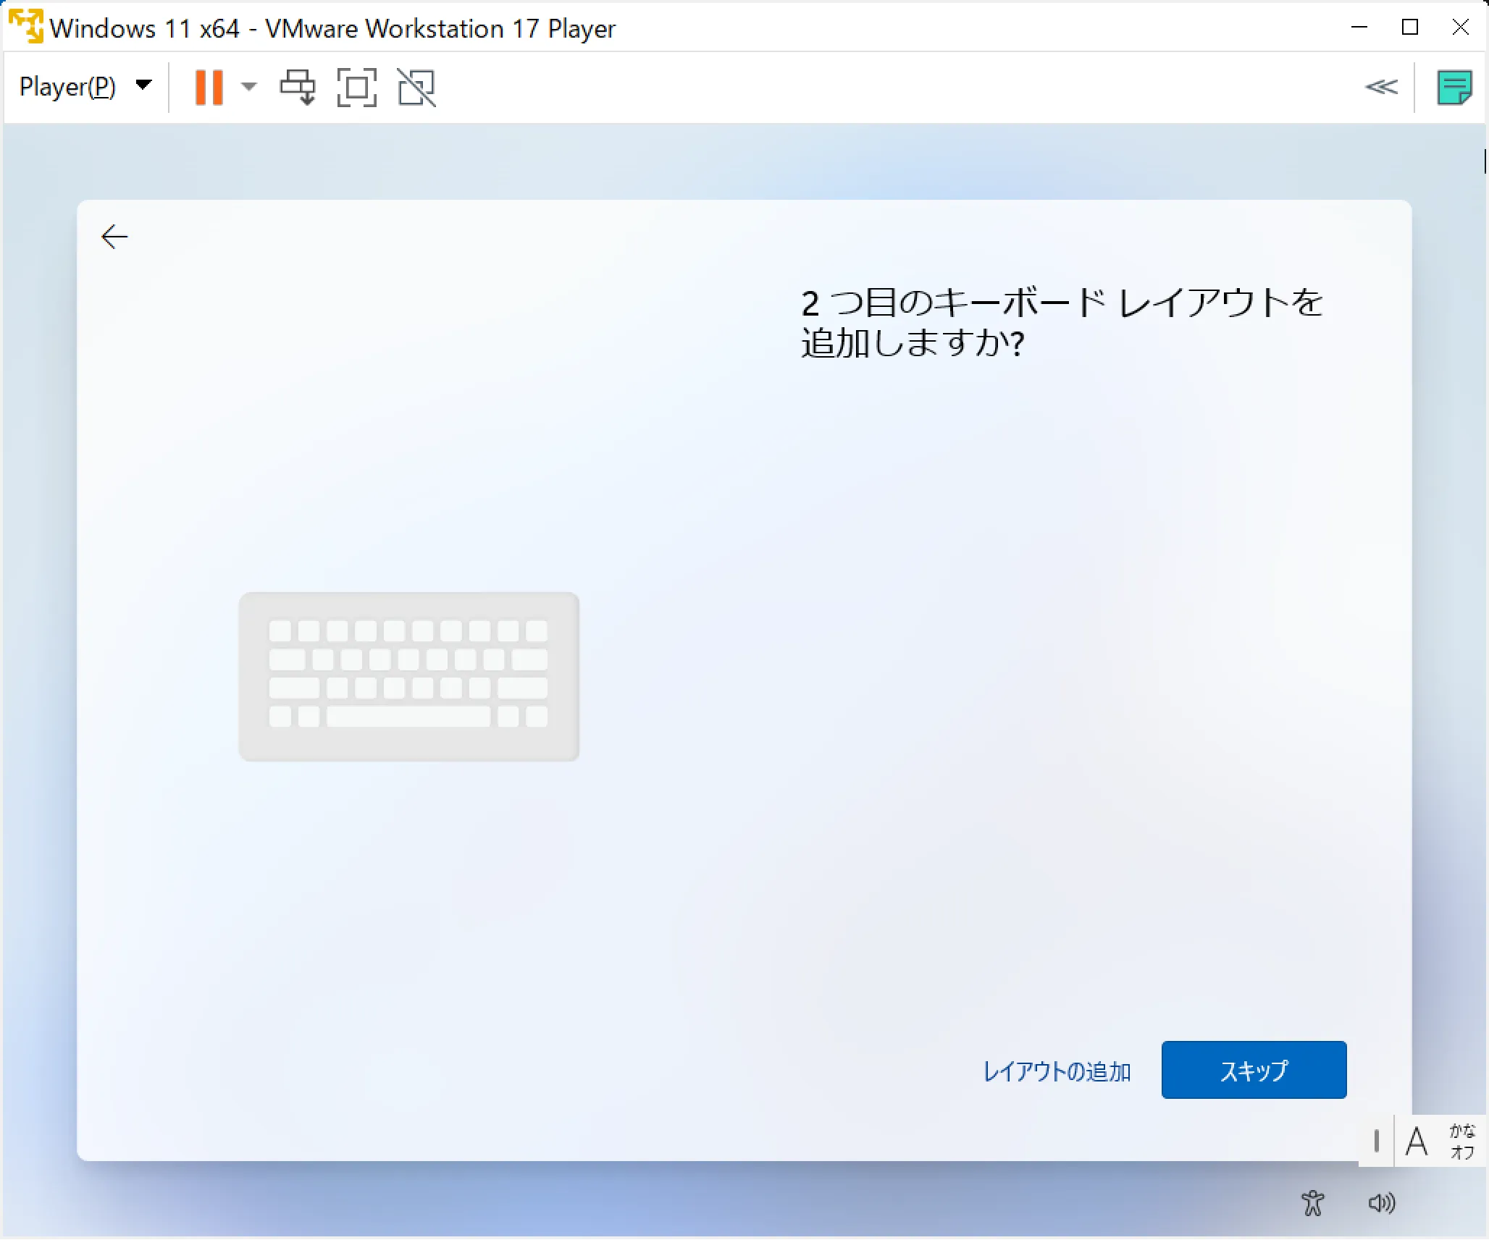Viewport: 1489px width, 1240px height.
Task: Toggle IME input mode A indicator
Action: (1417, 1142)
